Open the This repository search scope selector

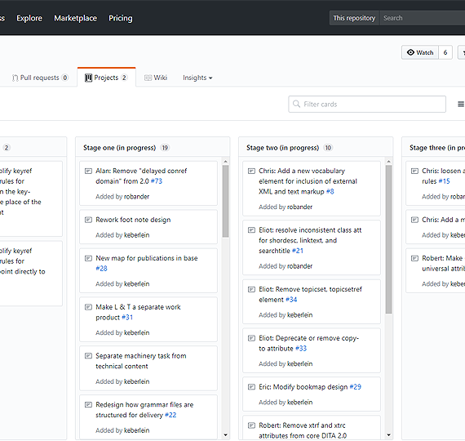[354, 18]
